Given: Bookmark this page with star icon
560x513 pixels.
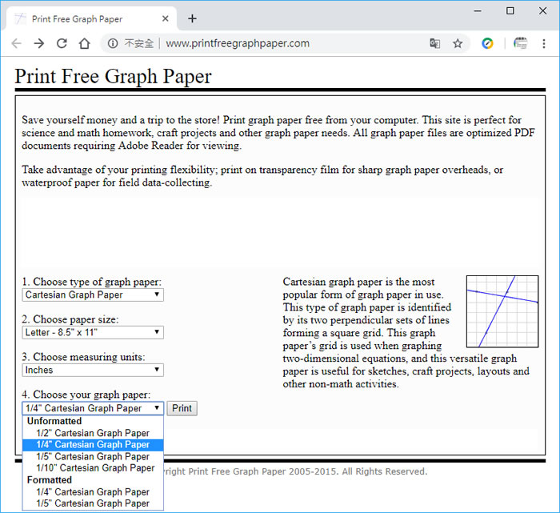Looking at the screenshot, I should (458, 43).
